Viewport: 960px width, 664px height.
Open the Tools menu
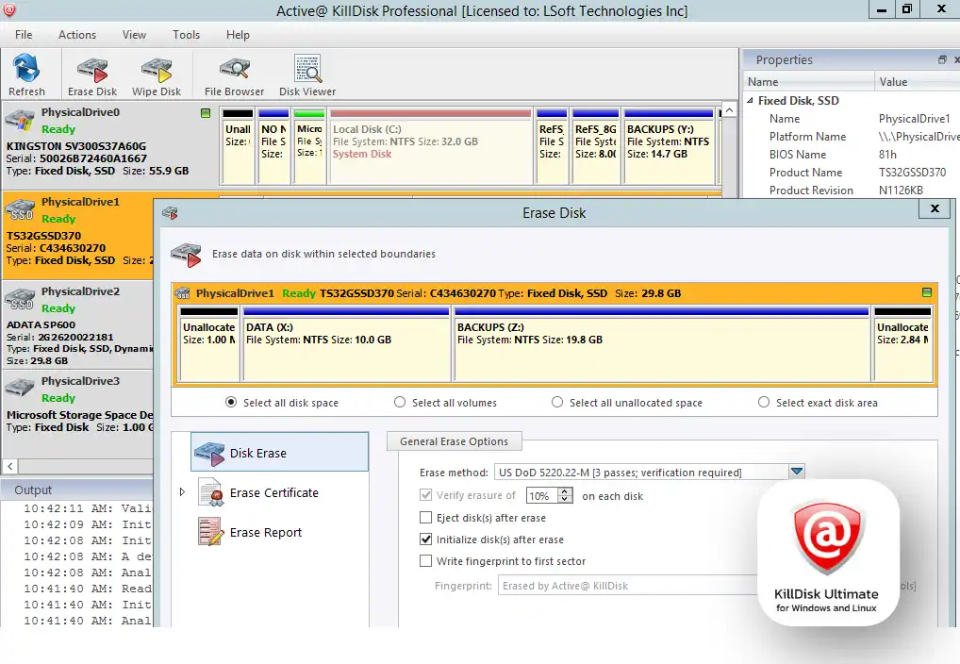[186, 35]
